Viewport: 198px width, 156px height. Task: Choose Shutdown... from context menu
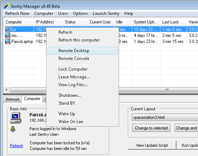click(83, 95)
